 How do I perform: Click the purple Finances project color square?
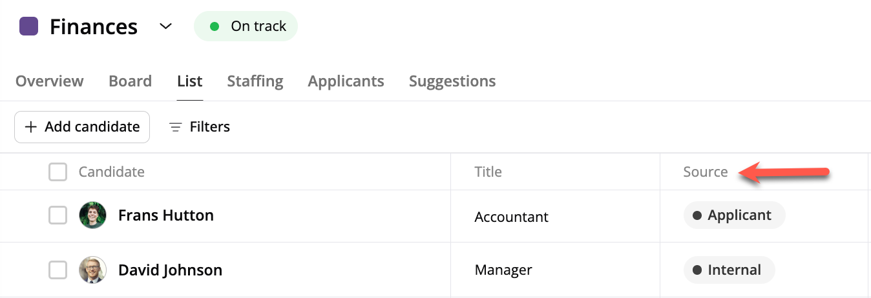pyautogui.click(x=29, y=26)
